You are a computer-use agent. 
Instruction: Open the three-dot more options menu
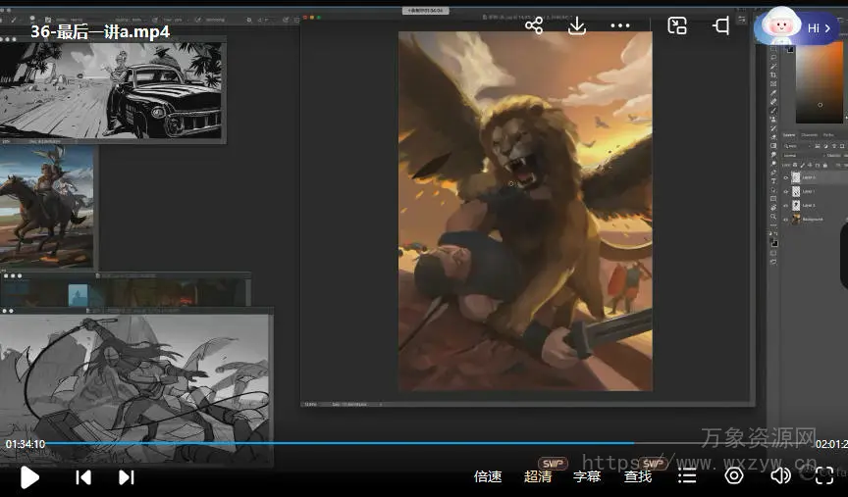(620, 26)
